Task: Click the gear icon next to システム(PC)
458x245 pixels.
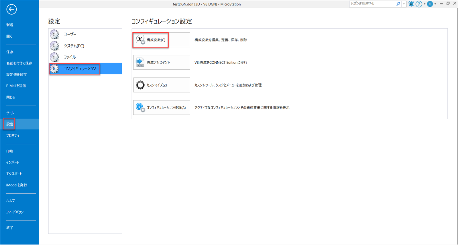Action: tap(54, 46)
